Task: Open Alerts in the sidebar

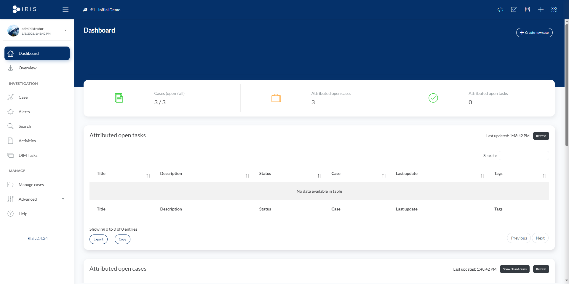Action: pos(37,112)
